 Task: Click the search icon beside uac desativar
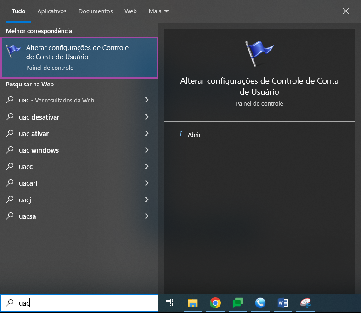[10, 117]
